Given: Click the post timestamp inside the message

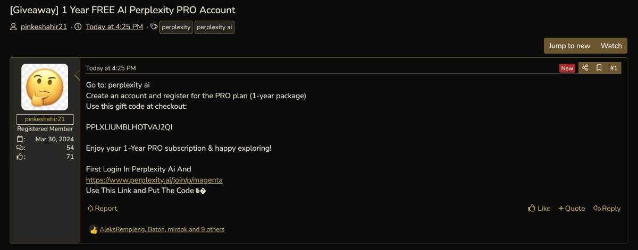Looking at the screenshot, I should click(111, 68).
